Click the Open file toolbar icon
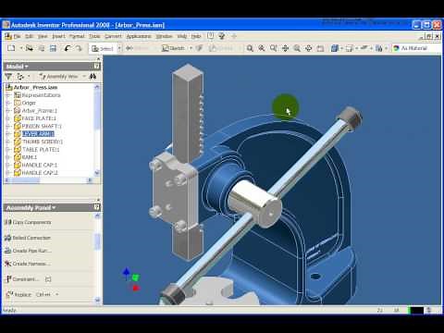Screen dimensions: 444x333 point(30,48)
